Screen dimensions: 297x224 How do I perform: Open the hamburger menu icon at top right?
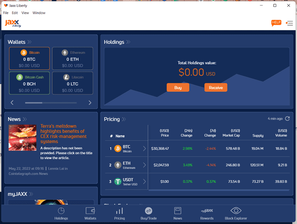click(289, 23)
